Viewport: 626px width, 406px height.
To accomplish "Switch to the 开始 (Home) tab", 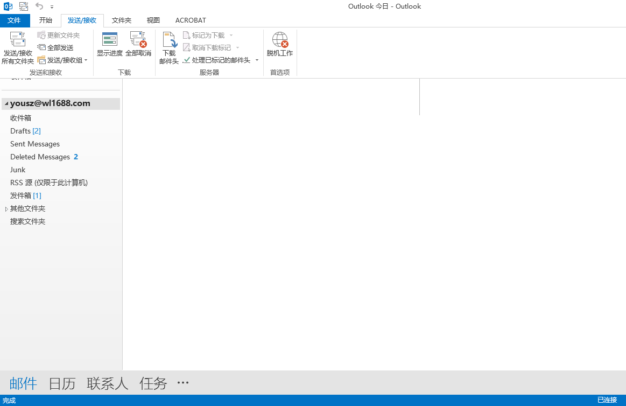I will click(x=46, y=20).
